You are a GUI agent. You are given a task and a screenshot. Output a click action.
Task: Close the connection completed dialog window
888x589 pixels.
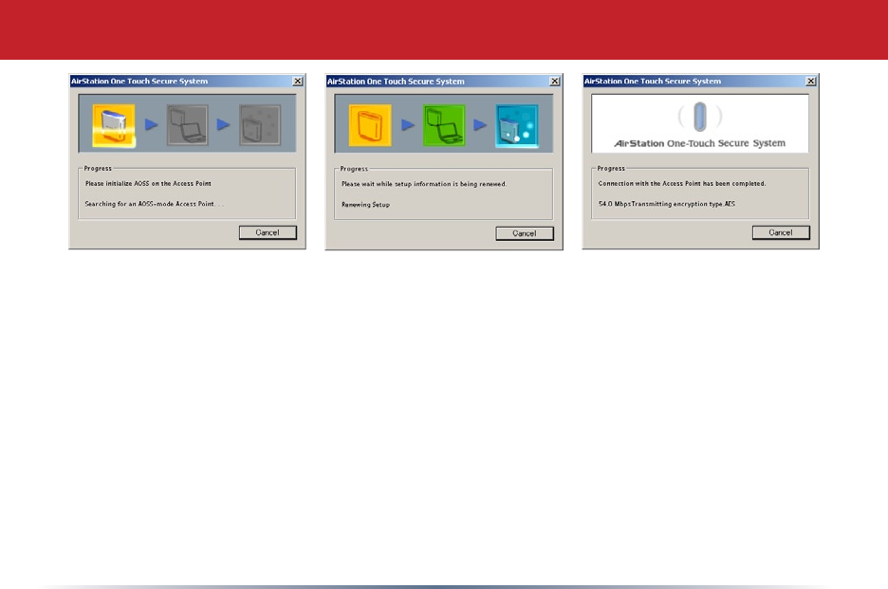811,82
